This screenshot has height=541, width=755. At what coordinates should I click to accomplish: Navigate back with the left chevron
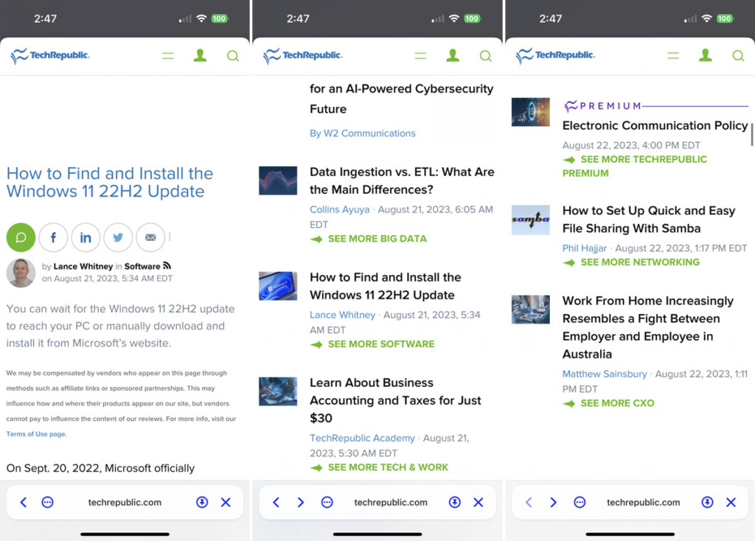(23, 502)
